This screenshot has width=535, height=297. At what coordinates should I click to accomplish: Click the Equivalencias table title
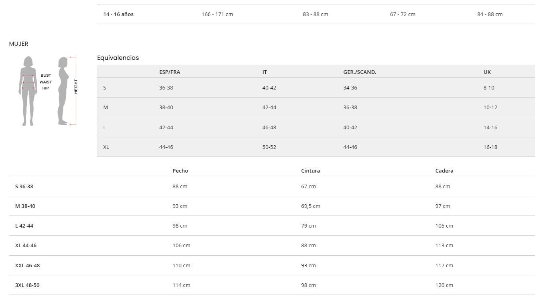pyautogui.click(x=118, y=58)
